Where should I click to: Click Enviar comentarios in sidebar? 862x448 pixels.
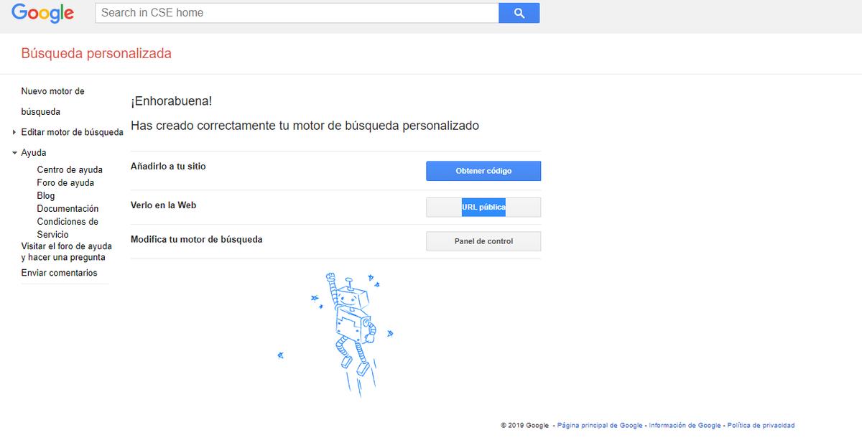[59, 273]
